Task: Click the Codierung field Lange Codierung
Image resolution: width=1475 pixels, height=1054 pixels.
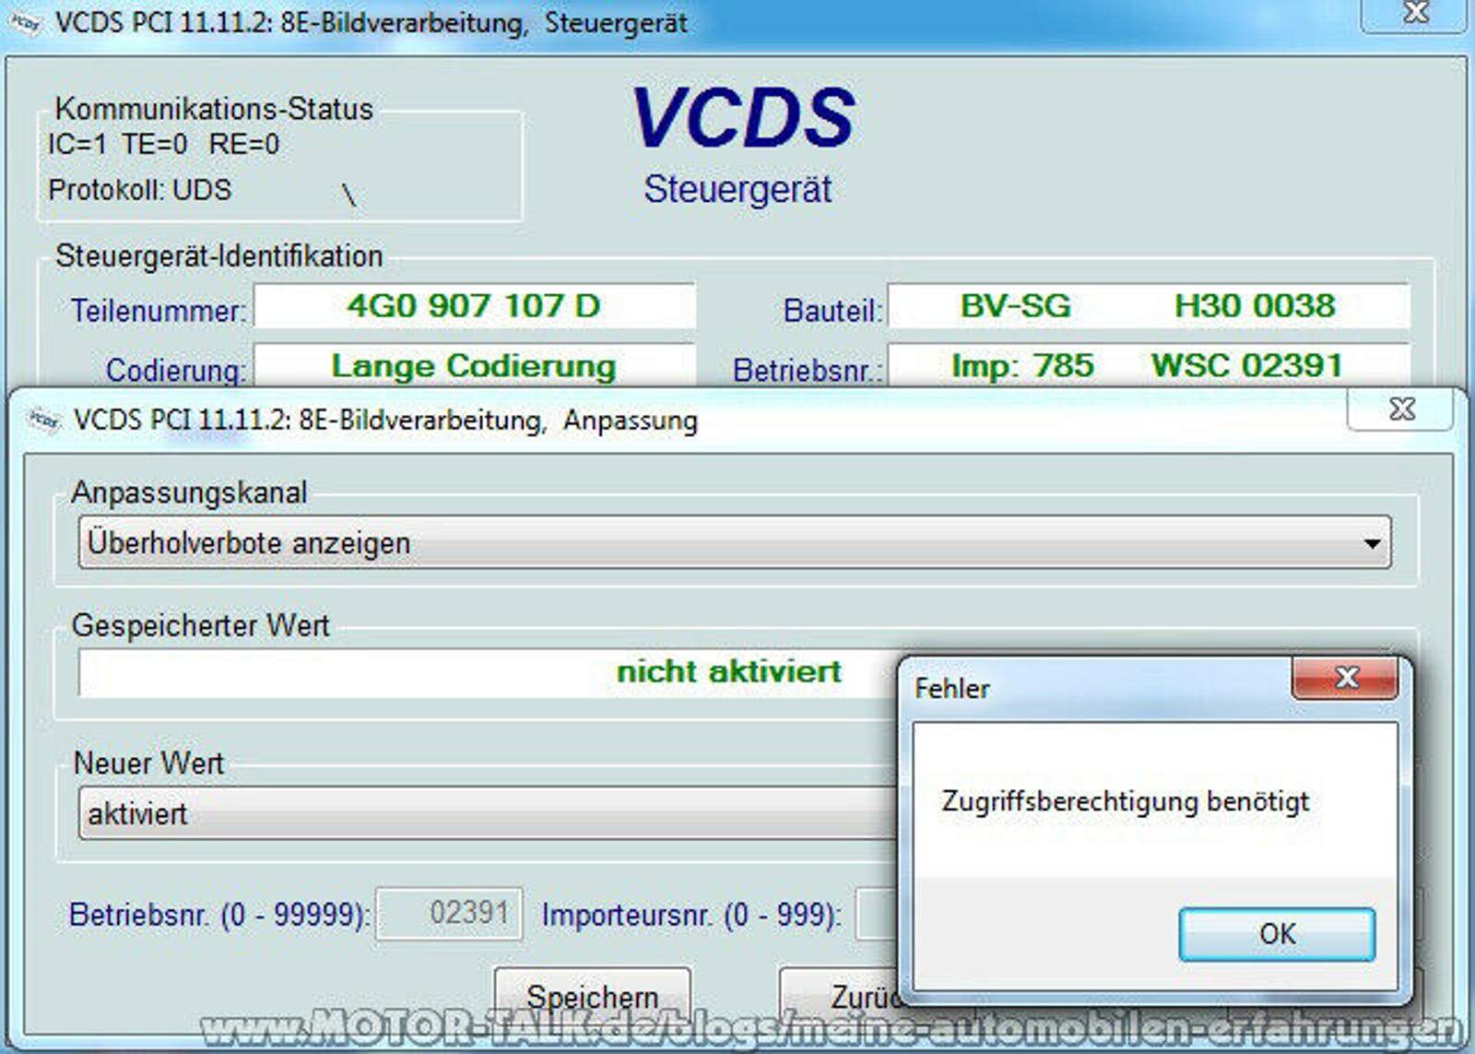Action: tap(474, 366)
